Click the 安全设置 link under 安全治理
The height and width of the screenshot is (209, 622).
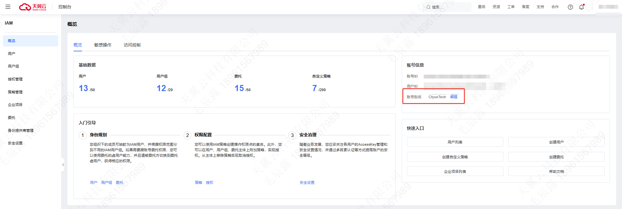click(x=307, y=183)
